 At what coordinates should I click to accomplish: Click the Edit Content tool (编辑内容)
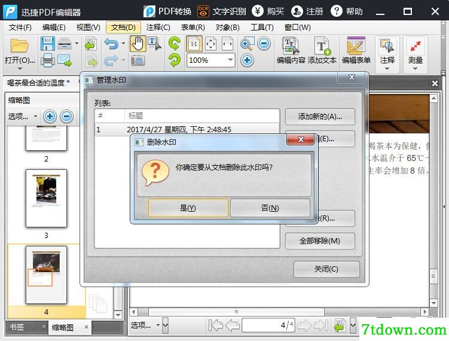(291, 50)
